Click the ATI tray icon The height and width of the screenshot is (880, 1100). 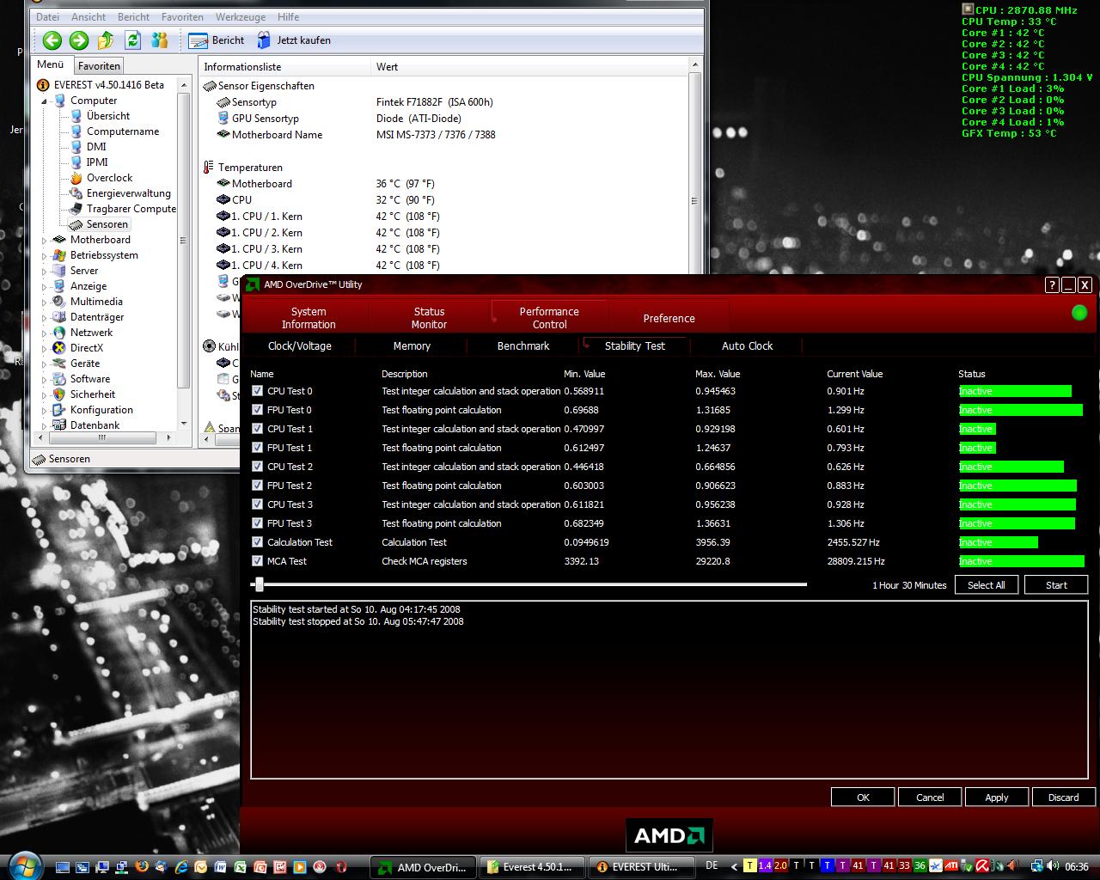pyautogui.click(x=951, y=866)
